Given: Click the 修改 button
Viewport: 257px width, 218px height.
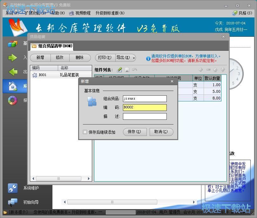Looking at the screenshot, I should [60, 58].
